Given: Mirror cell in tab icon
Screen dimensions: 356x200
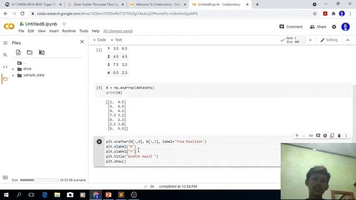Looking at the screenshot, I should [332, 136].
